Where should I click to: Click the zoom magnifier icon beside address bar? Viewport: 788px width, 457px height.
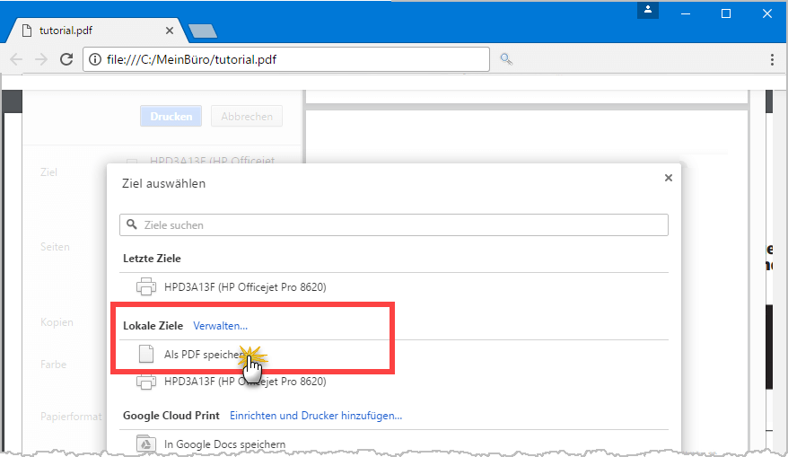pos(506,59)
